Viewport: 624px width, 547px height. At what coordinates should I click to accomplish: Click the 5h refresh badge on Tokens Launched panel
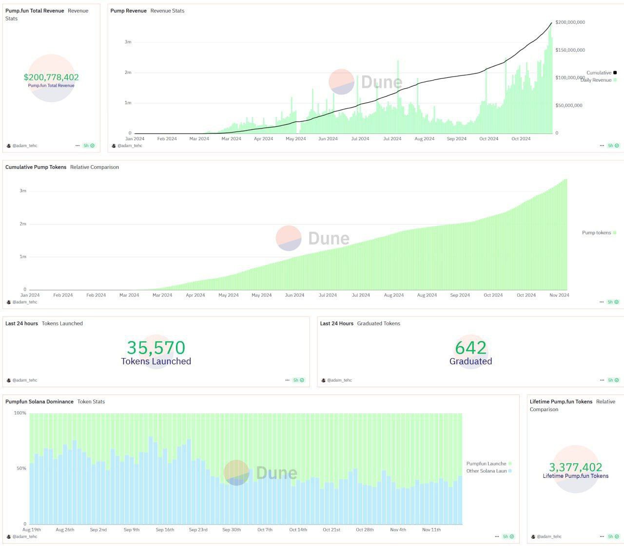pos(298,380)
